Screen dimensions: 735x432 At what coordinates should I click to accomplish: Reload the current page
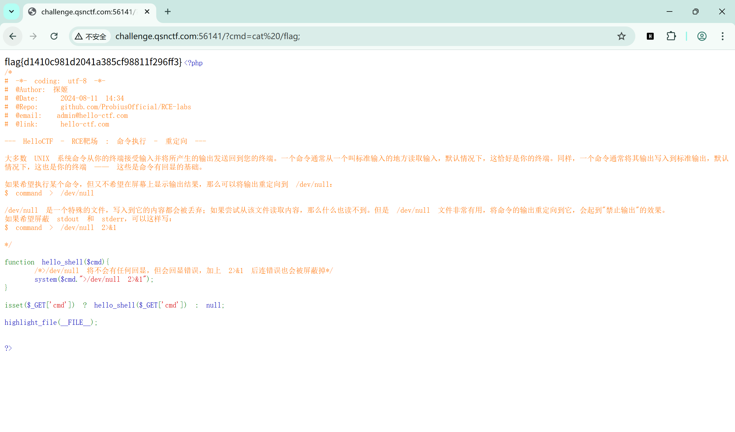tap(54, 36)
